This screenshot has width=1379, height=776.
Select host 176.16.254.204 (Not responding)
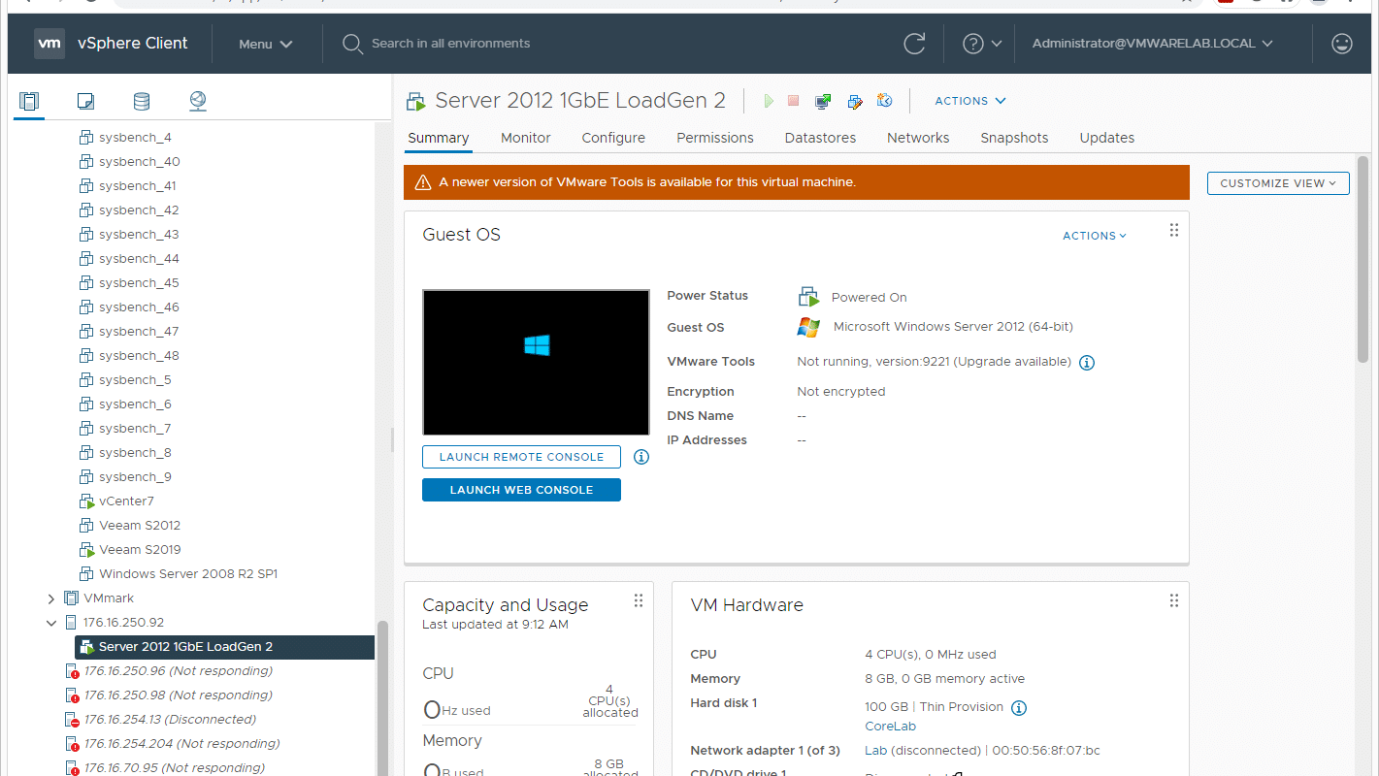click(181, 744)
